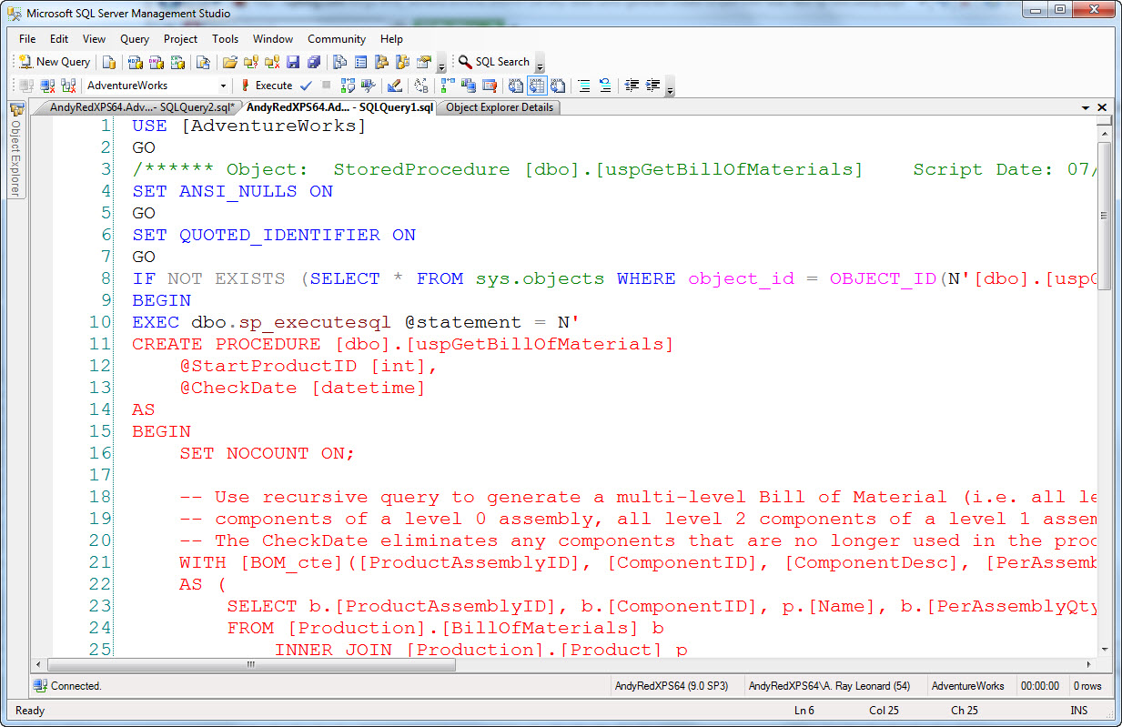Open the active files dropdown arrow

tap(1086, 107)
